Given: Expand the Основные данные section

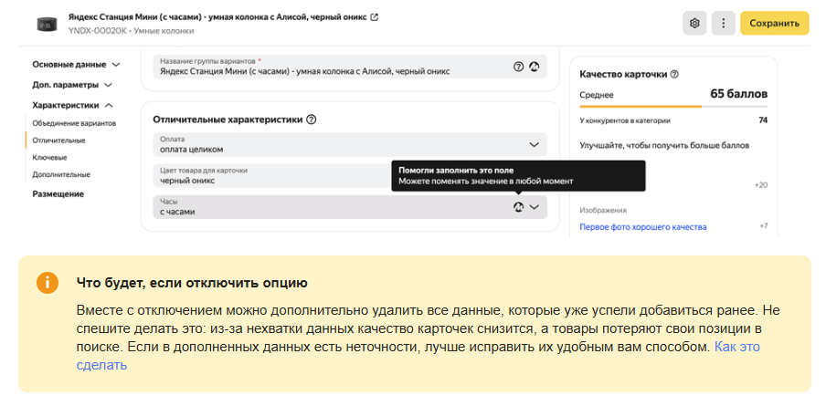Looking at the screenshot, I should pyautogui.click(x=76, y=64).
